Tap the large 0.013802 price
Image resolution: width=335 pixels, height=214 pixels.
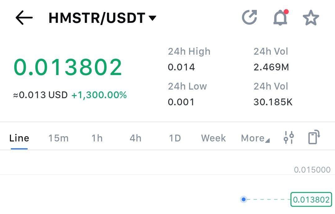click(68, 67)
